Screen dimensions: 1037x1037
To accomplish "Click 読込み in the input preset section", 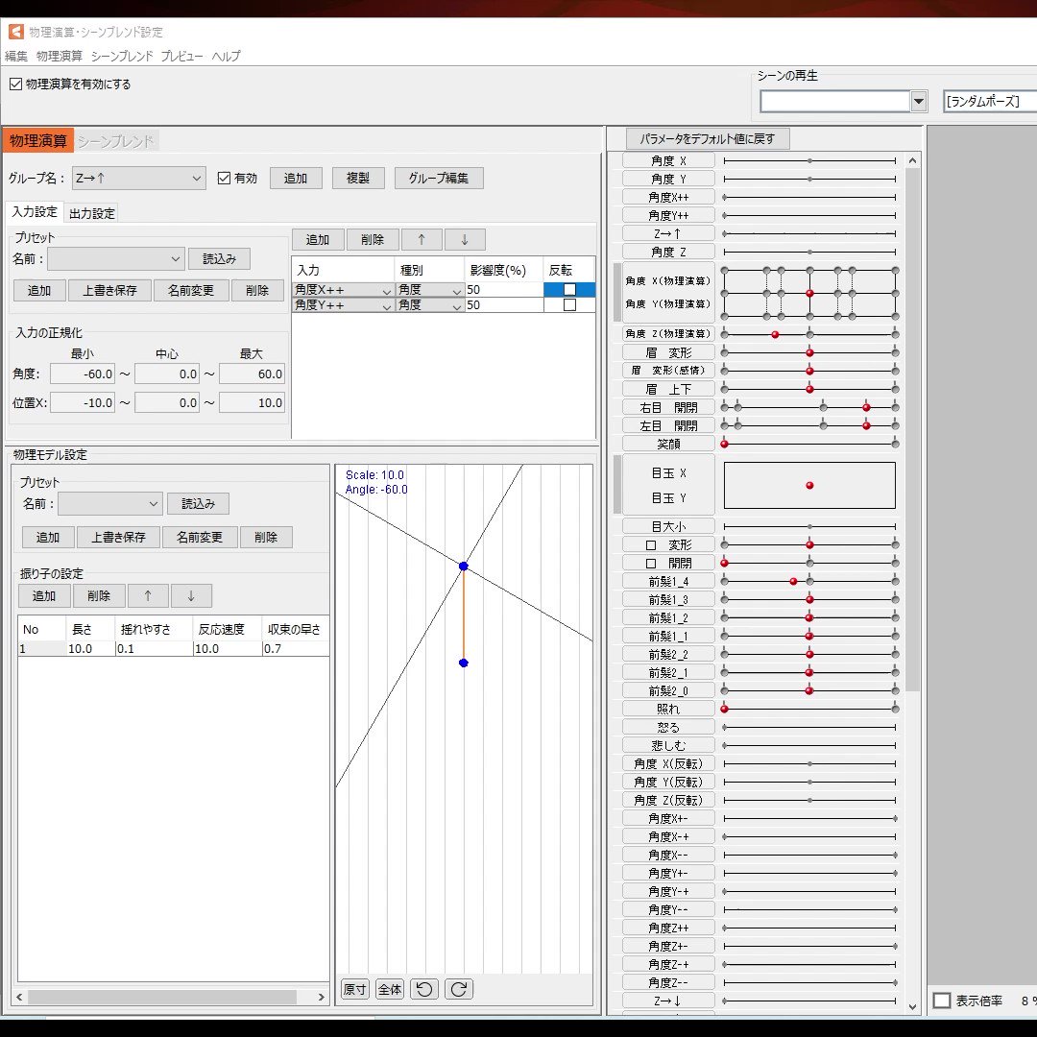I will [219, 258].
